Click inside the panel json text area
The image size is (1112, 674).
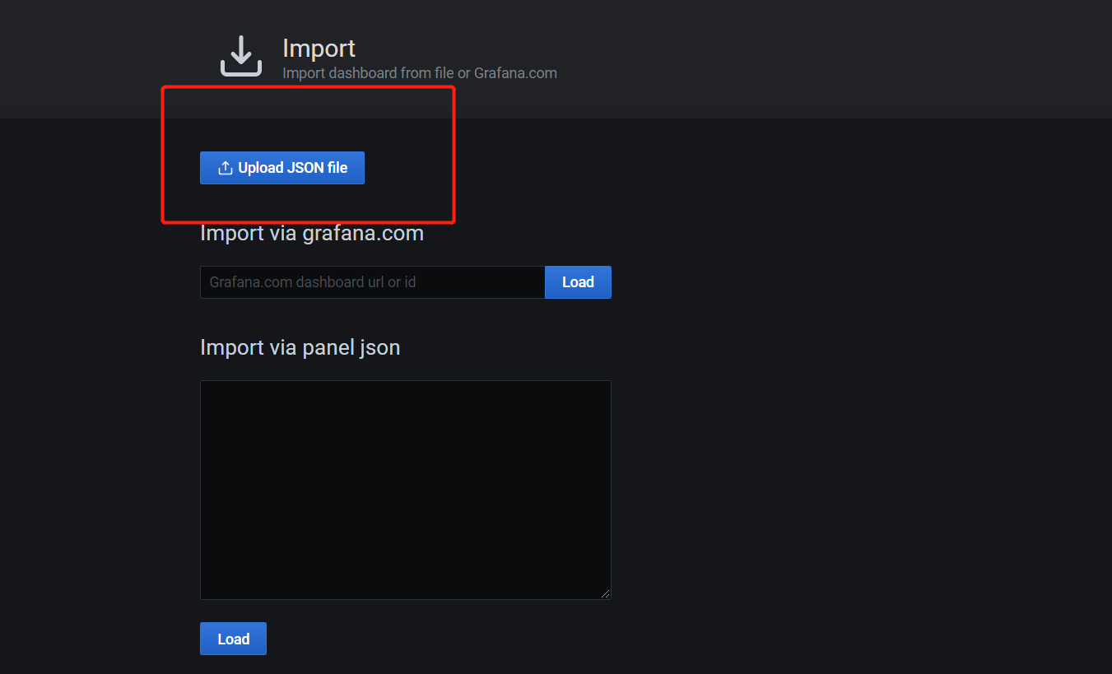pyautogui.click(x=406, y=490)
